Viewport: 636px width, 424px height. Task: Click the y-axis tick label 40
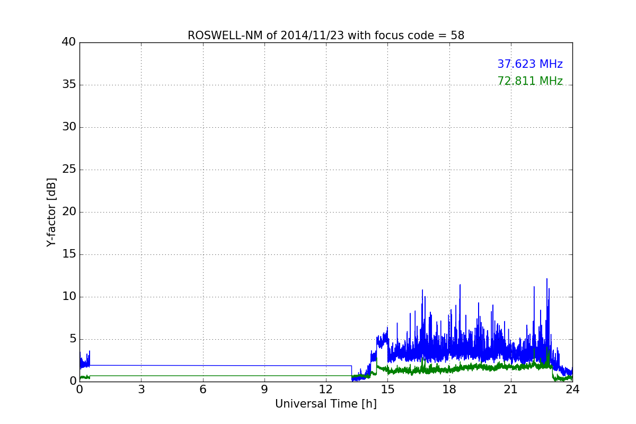coord(69,42)
